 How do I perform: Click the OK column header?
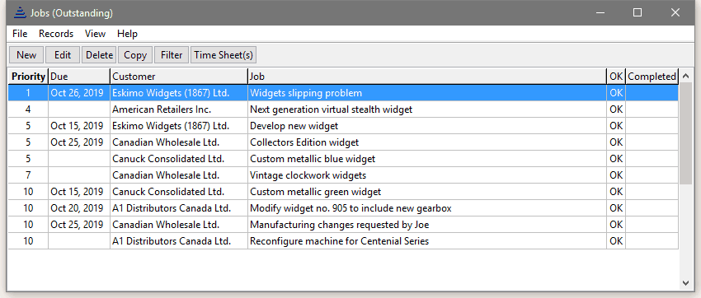(x=616, y=77)
